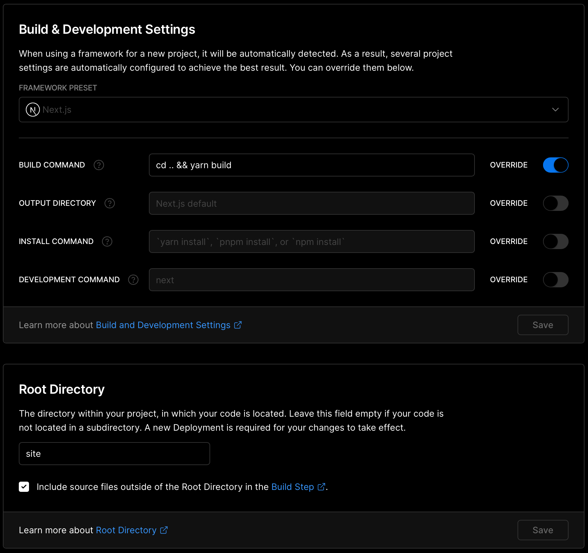Click external link icon after Build and Development Settings
Viewport: 588px width, 553px height.
pos(238,325)
